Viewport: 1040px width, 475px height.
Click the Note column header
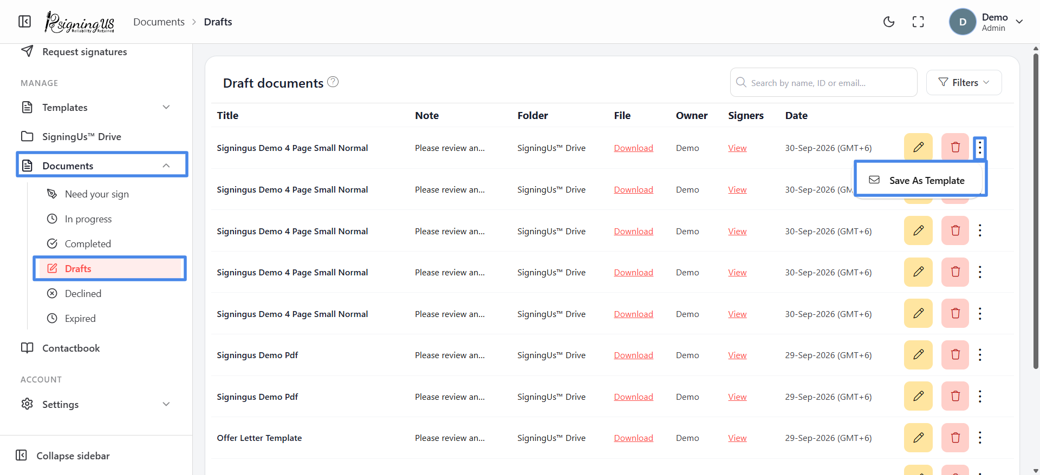coord(427,115)
